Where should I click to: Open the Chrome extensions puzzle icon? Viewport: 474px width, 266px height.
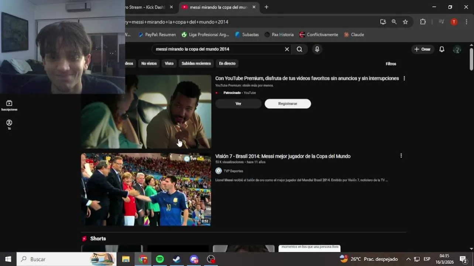tap(423, 22)
